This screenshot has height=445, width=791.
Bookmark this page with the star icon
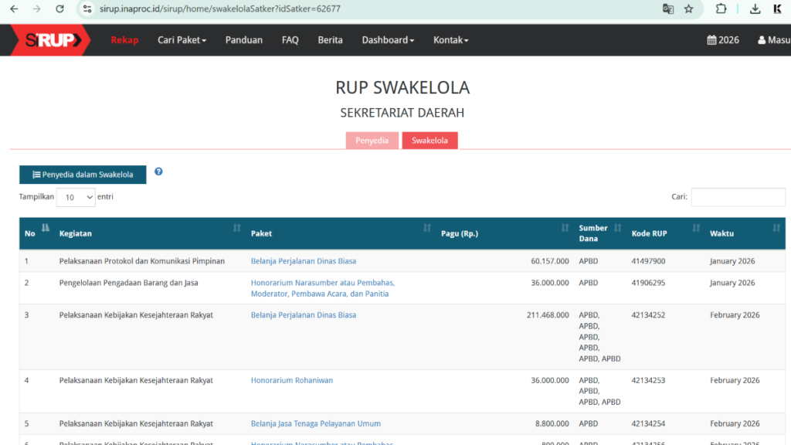coord(688,9)
